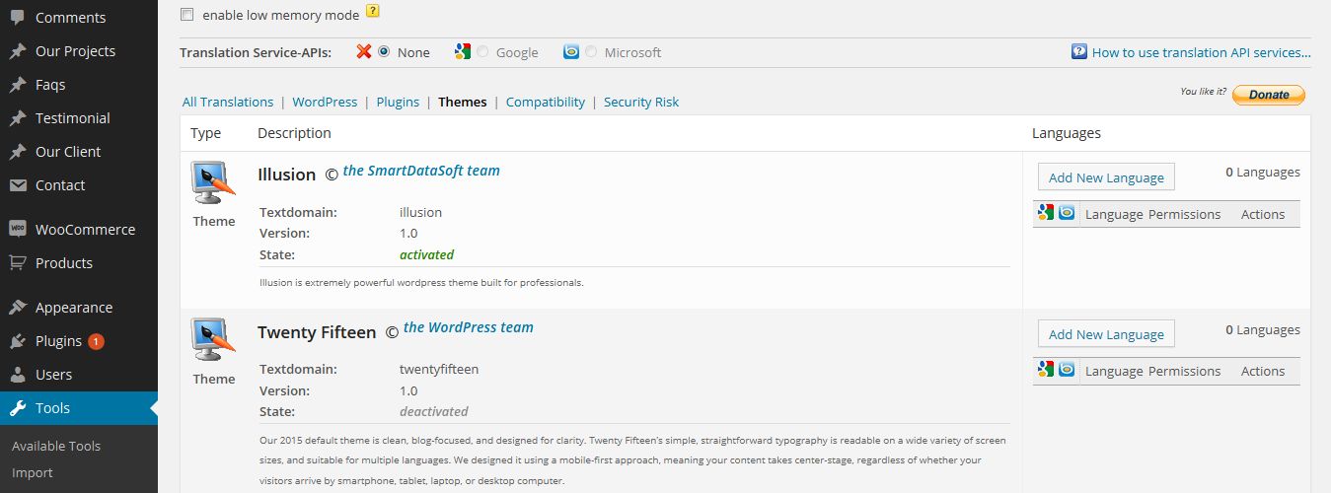Viewport: 1331px width, 493px height.
Task: Click the WooCommerce logo icon in sidebar
Action: click(18, 229)
